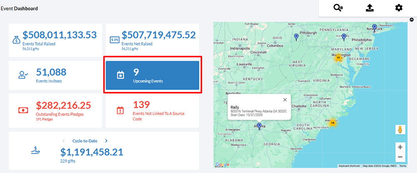Click the Atlanta map pin

tap(259, 126)
